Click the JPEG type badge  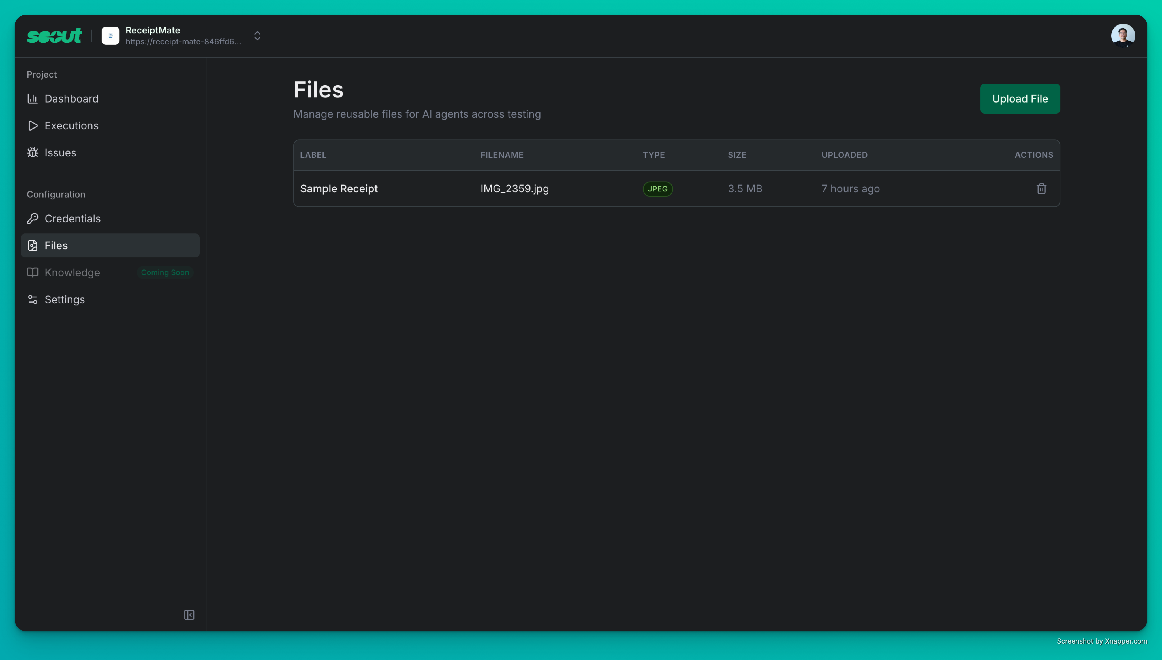click(658, 189)
